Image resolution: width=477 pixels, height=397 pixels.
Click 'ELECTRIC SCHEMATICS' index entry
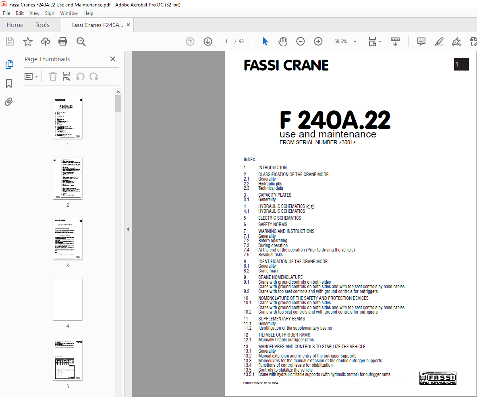coord(280,218)
